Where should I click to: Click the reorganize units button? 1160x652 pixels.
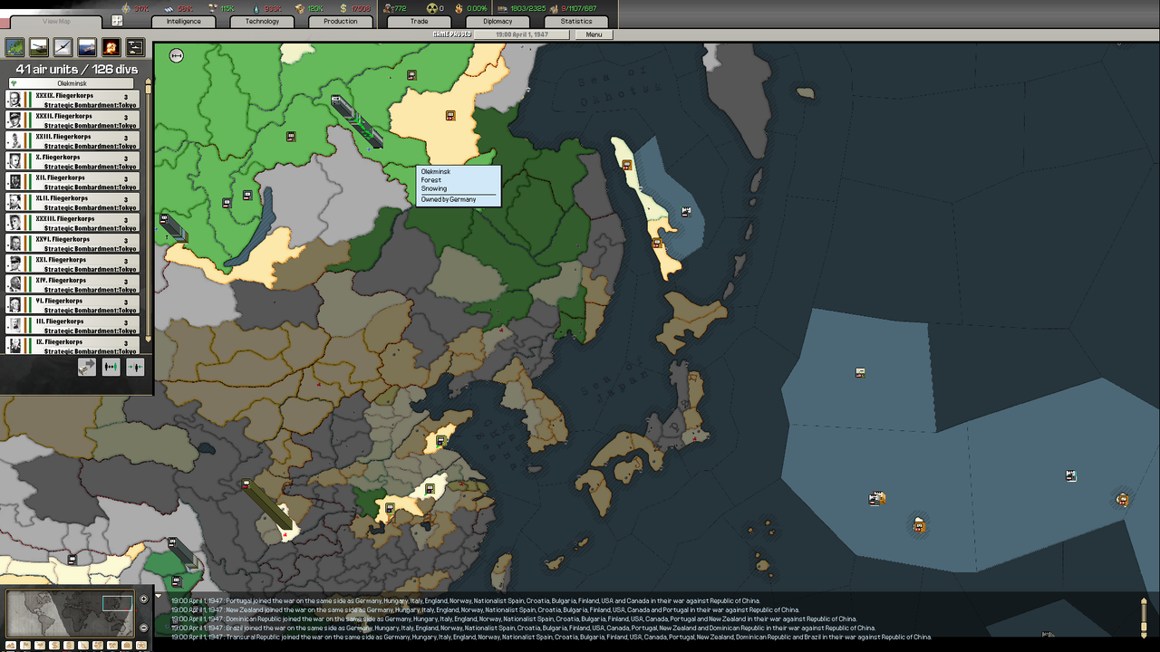(111, 367)
